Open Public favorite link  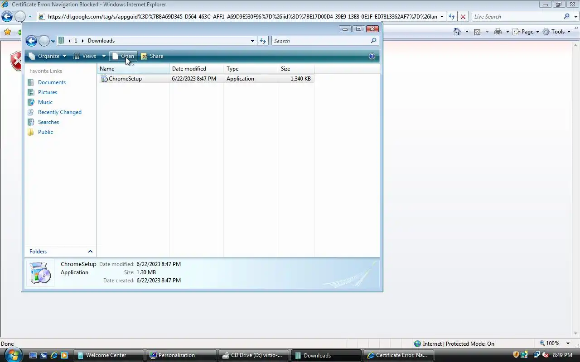tap(45, 132)
